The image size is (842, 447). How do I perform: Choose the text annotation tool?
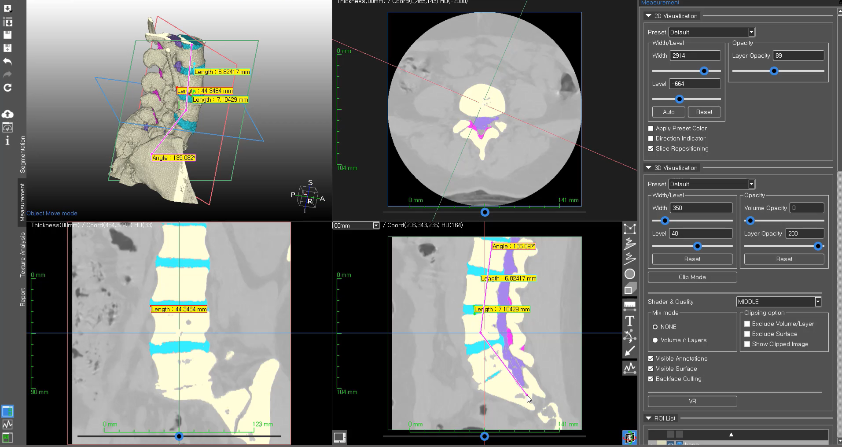630,321
